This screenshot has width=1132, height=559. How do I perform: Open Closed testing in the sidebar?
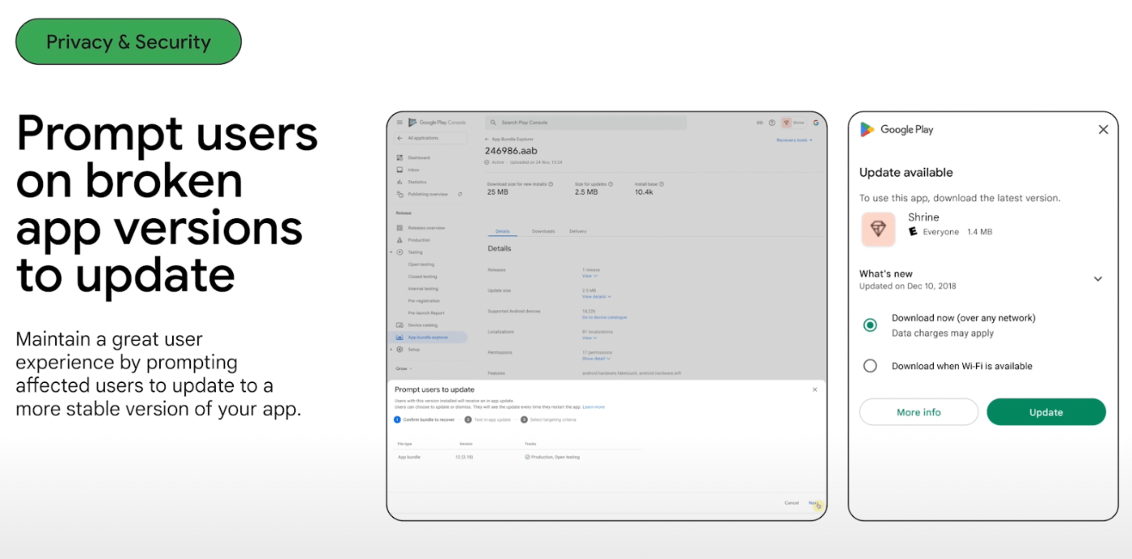422,276
